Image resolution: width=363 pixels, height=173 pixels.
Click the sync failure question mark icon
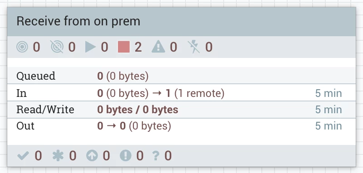[156, 156]
